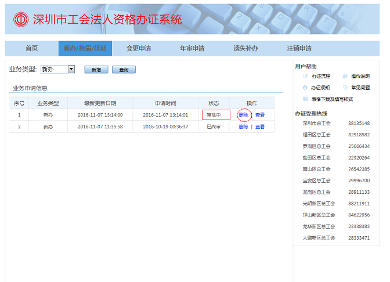Viewport: 390px width, 282px height.
Task: Click the 办证须知 info icon
Action: 305,88
